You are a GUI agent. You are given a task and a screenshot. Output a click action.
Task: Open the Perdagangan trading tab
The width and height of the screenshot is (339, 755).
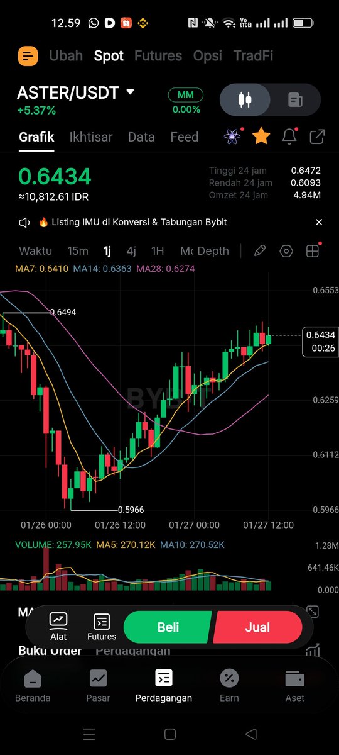(x=164, y=686)
